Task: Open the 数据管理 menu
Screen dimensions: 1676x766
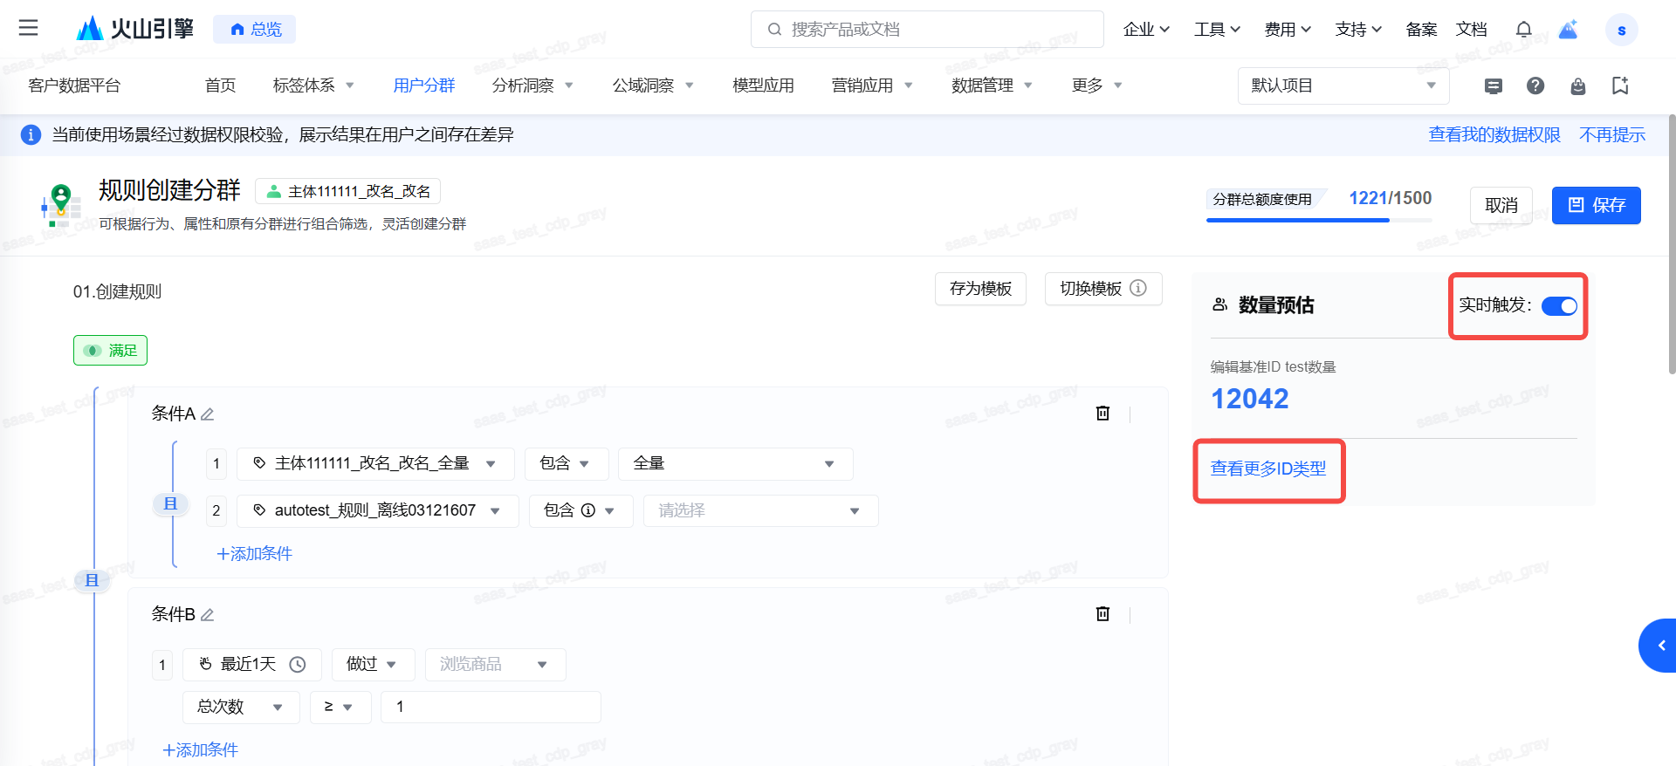Action: (993, 85)
